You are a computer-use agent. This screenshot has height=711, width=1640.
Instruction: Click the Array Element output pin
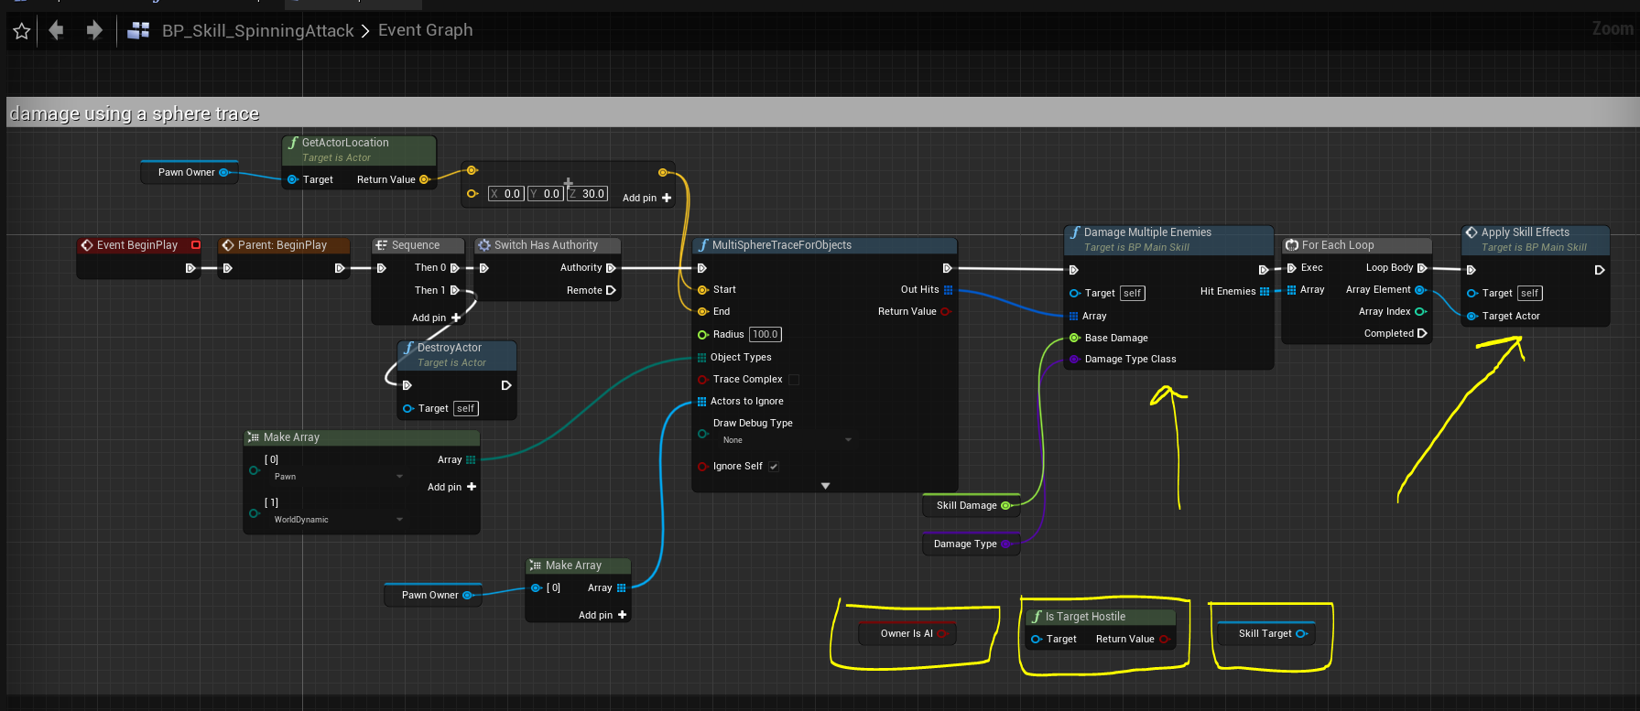1420,290
